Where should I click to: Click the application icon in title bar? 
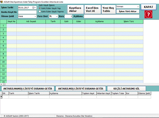[2, 2]
